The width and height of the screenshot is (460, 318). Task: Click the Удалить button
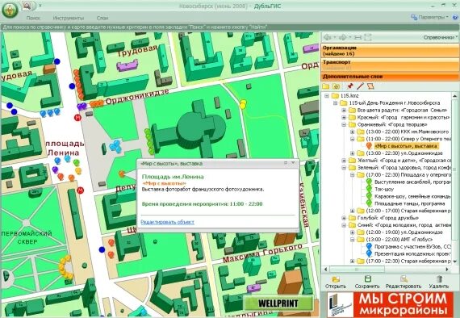pyautogui.click(x=439, y=282)
